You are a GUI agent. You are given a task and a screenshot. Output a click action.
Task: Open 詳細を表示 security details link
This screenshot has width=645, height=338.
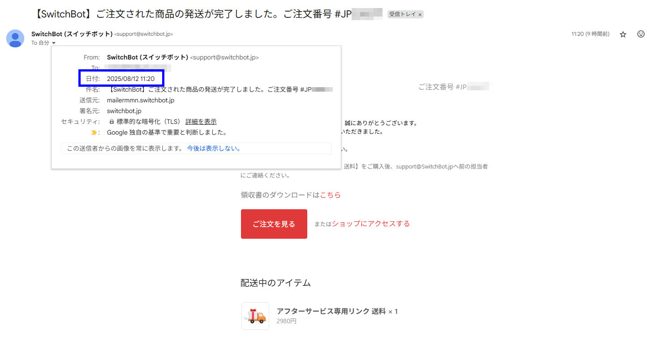pos(201,122)
